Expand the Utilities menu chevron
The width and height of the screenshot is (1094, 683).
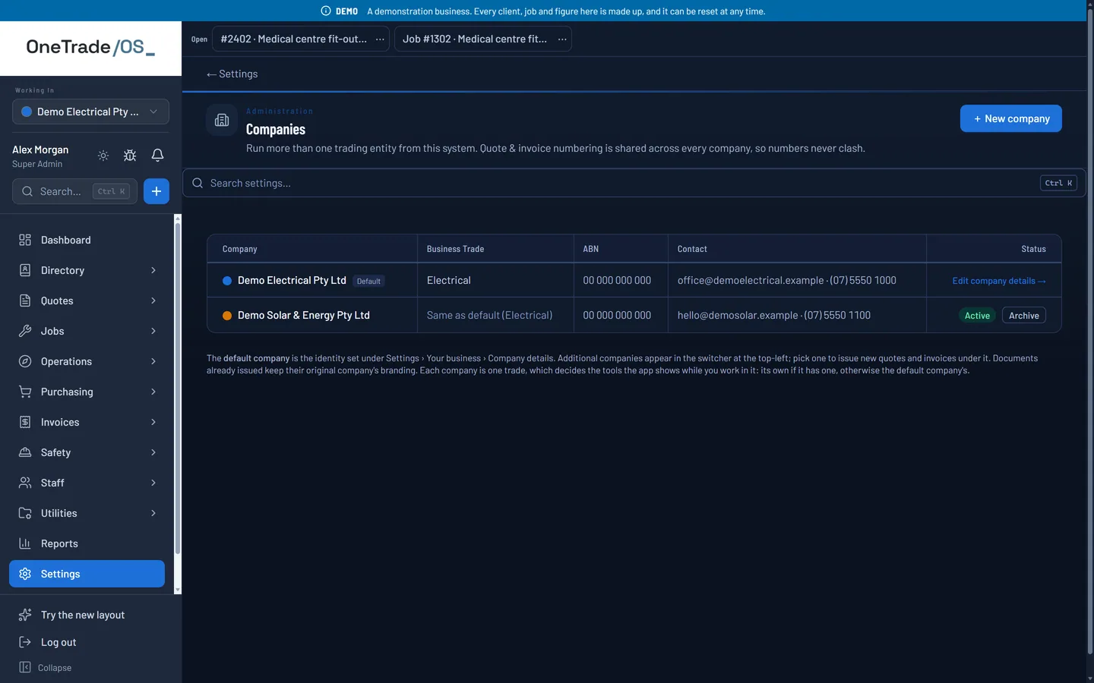point(153,513)
